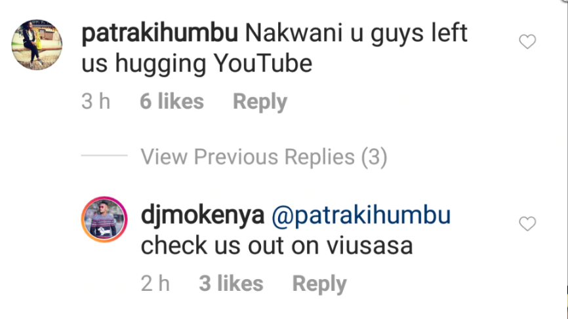Click the "us hugging YouTube" comment line
568x319 pixels.
tap(197, 64)
